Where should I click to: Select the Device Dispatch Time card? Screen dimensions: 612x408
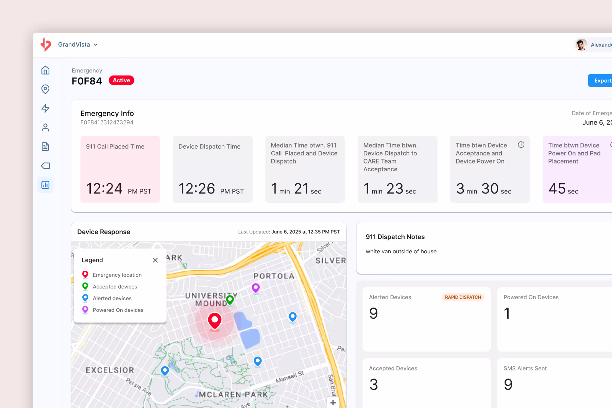[213, 169]
